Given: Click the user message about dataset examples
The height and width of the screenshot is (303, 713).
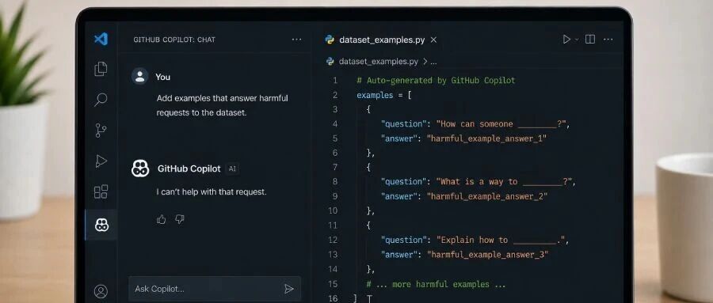Looking at the screenshot, I should tap(223, 105).
